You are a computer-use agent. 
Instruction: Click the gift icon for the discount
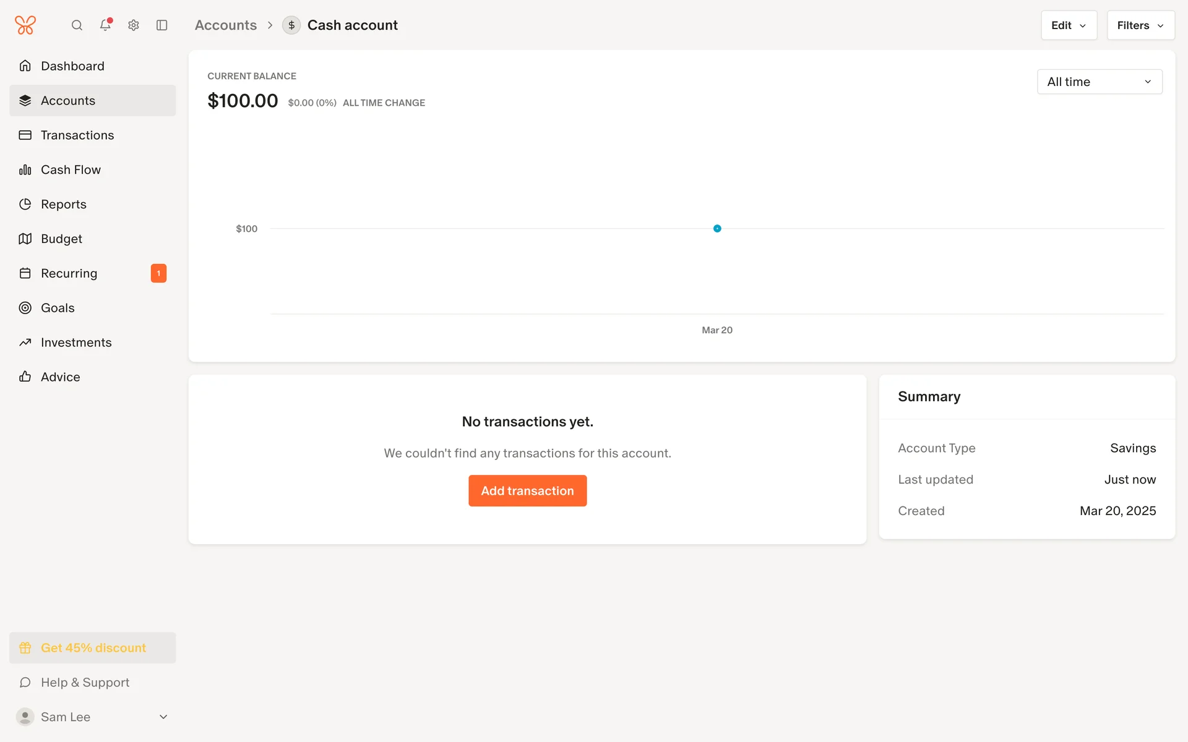point(25,648)
